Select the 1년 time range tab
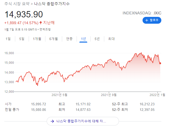Screen dimensions: 174x129 (83, 39)
